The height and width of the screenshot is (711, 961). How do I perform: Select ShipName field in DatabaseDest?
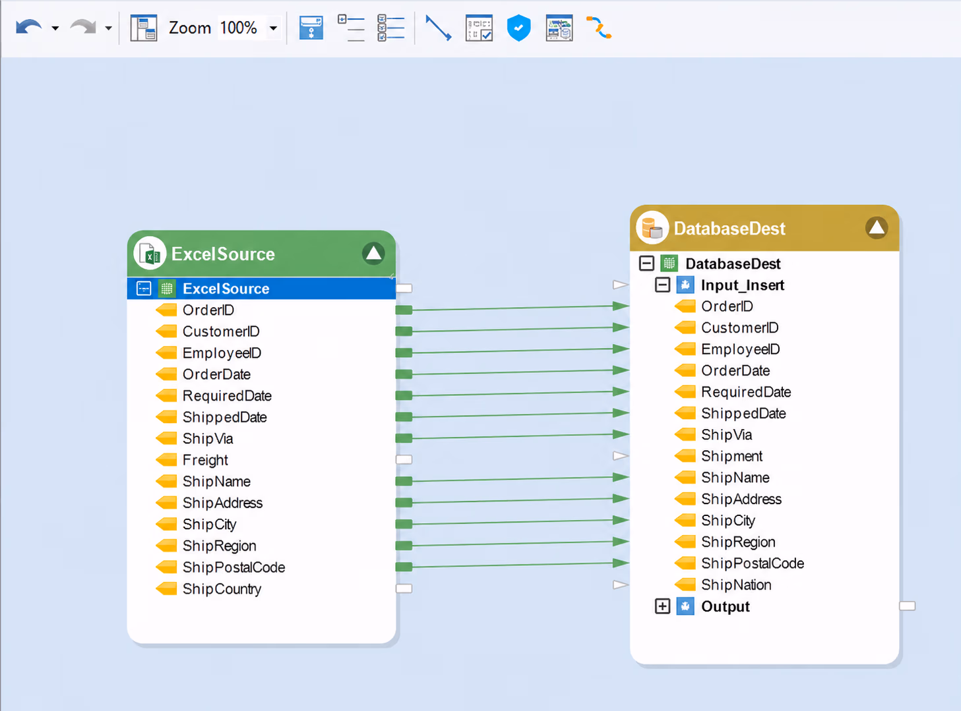735,478
